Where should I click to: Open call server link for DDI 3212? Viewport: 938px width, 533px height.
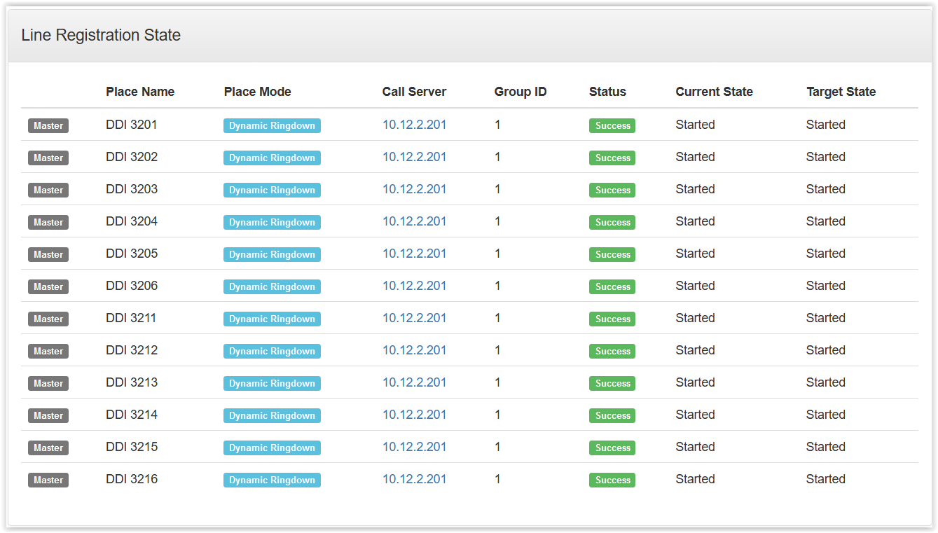(x=414, y=350)
